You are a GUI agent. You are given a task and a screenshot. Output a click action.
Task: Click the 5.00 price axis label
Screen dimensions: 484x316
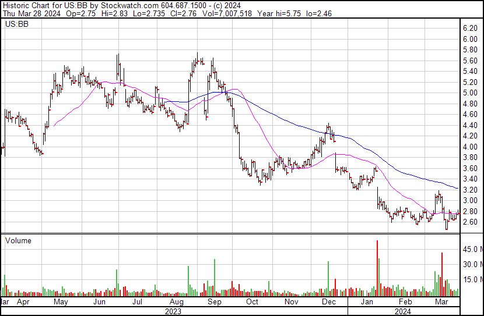tap(471, 93)
